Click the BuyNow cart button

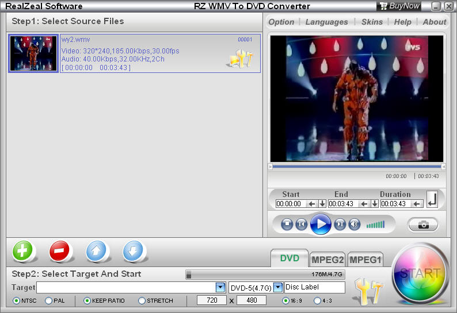click(399, 6)
